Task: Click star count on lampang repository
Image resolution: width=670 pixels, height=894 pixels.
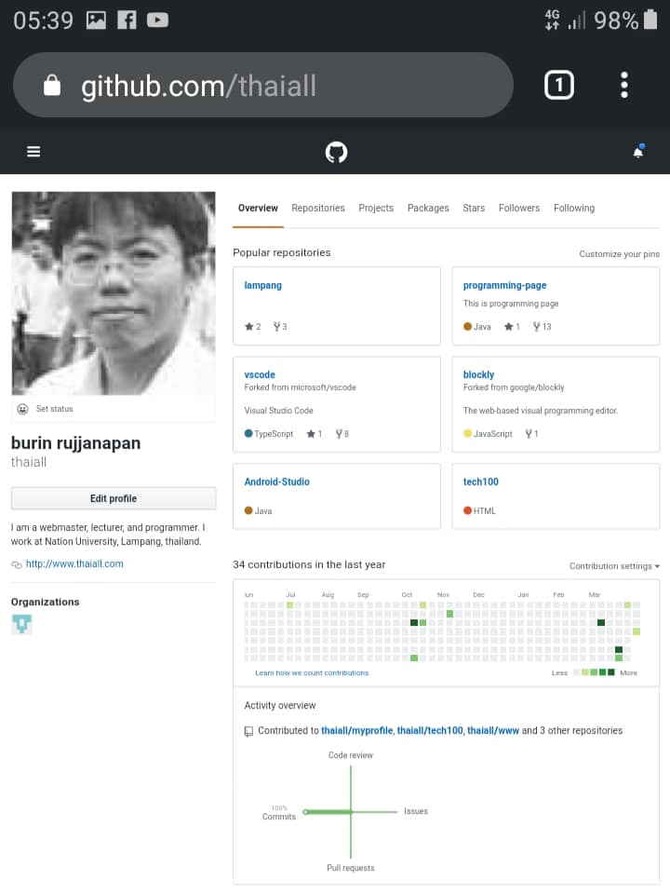Action: pyautogui.click(x=252, y=327)
